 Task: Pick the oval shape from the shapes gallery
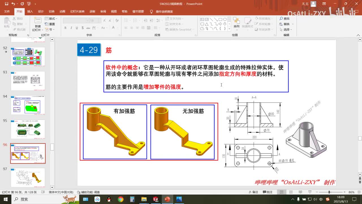[x=225, y=20]
